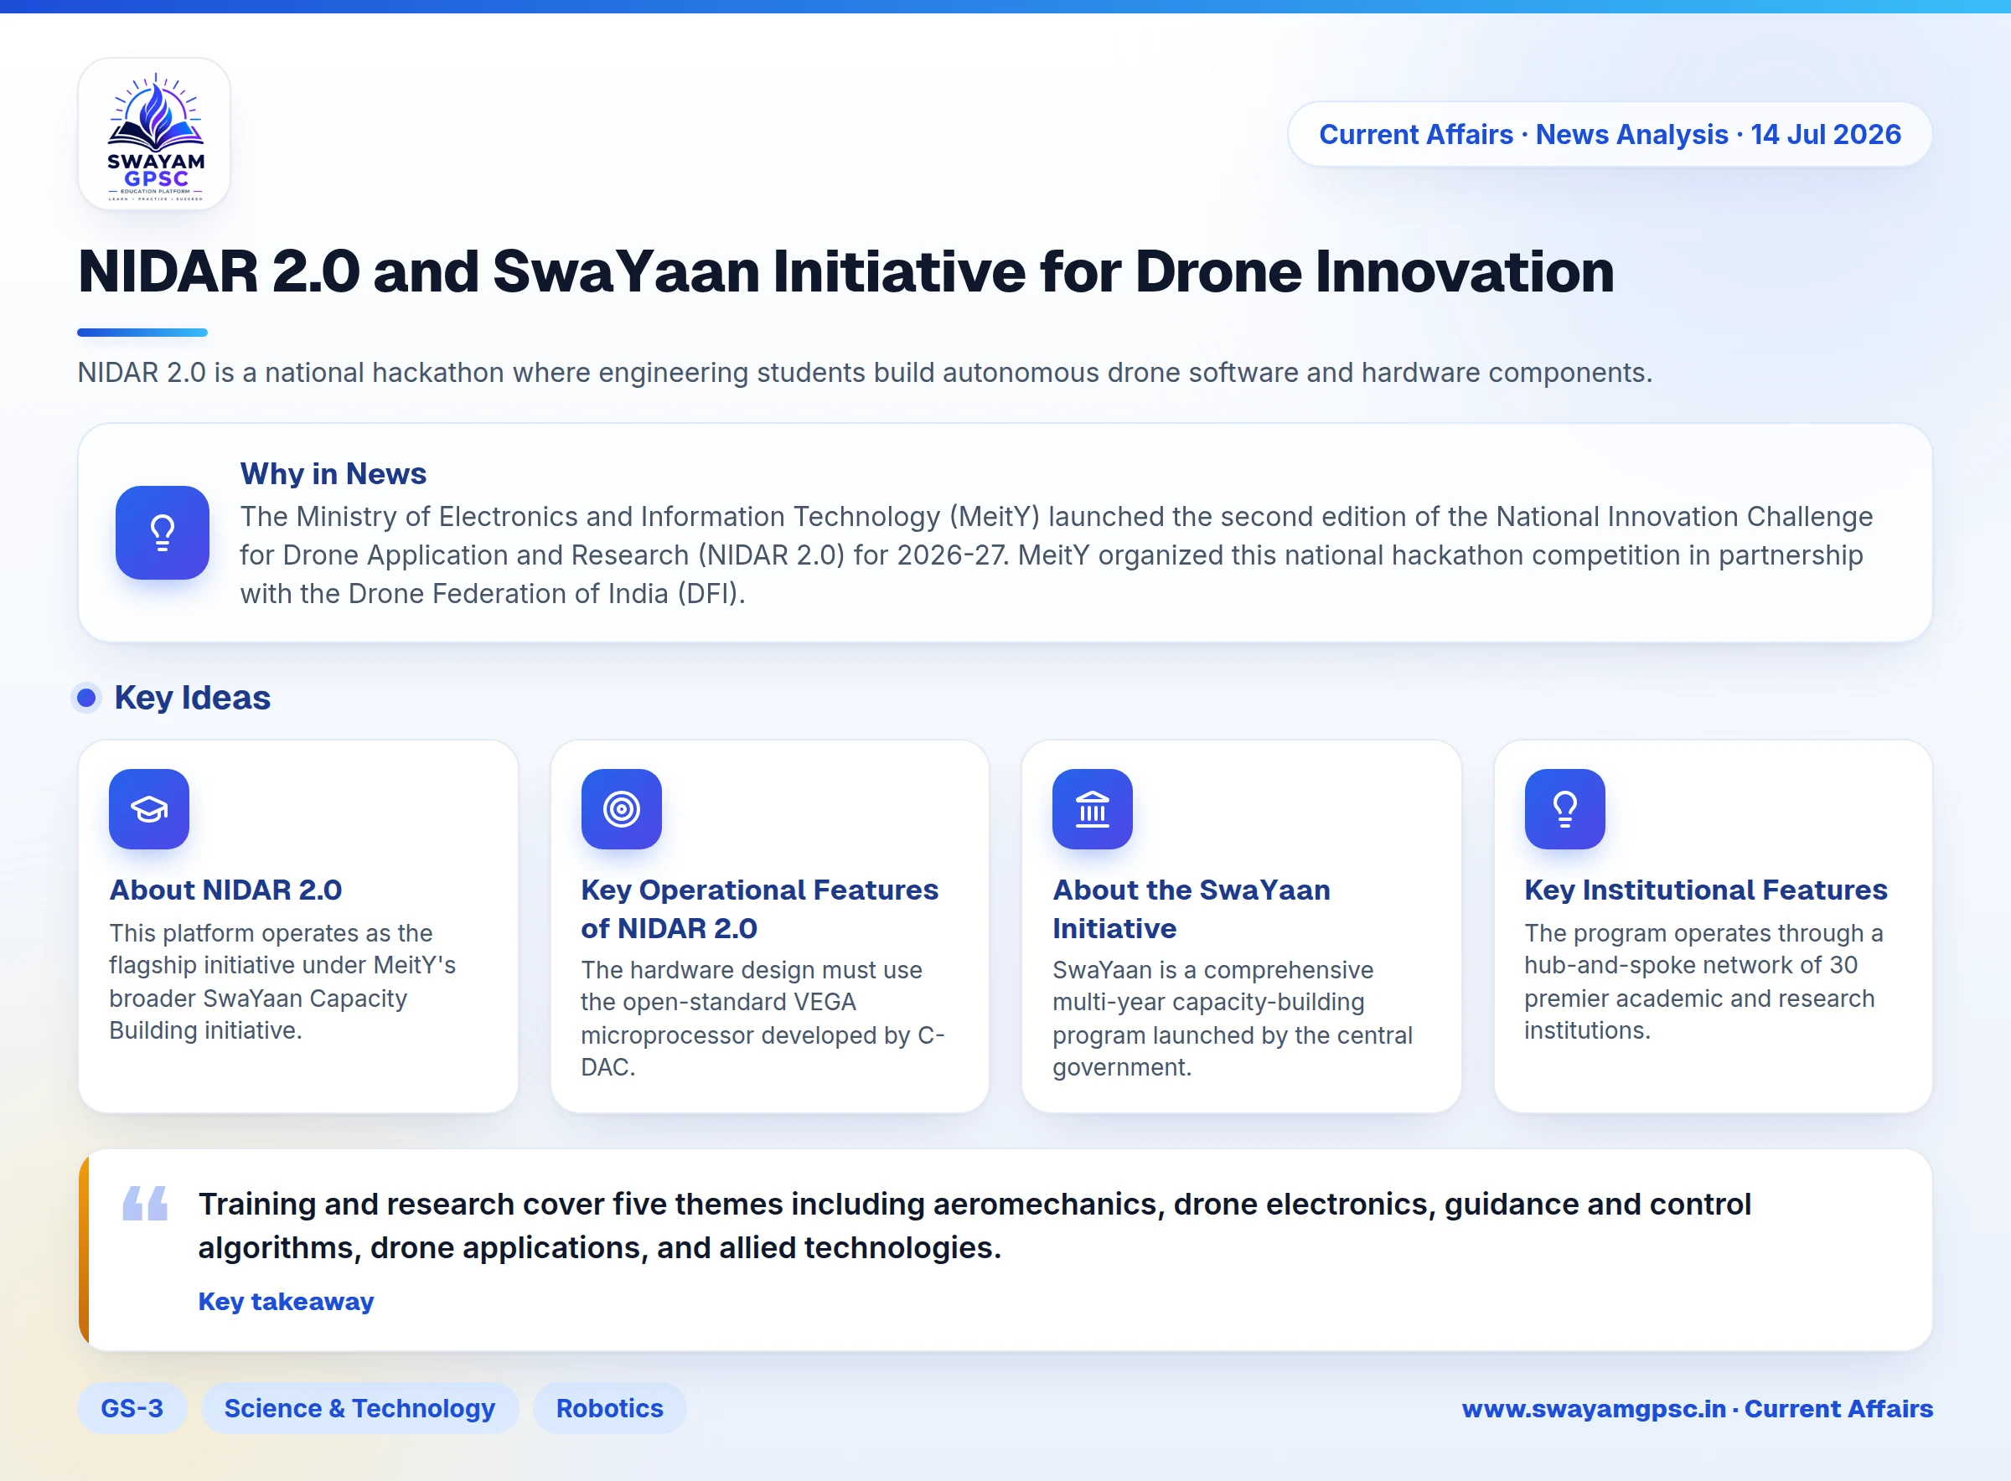Select the Robotics tag

pos(610,1408)
